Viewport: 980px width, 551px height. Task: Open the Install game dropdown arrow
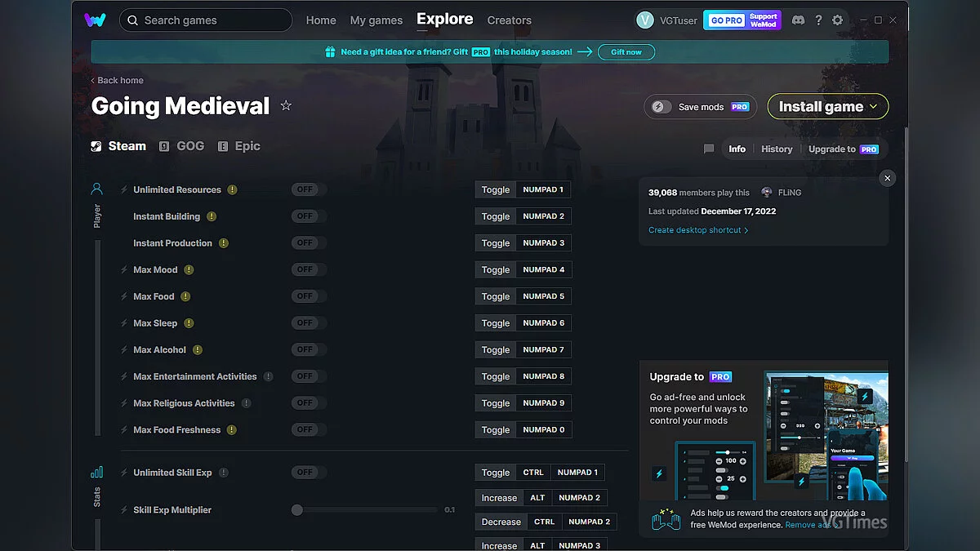[872, 106]
